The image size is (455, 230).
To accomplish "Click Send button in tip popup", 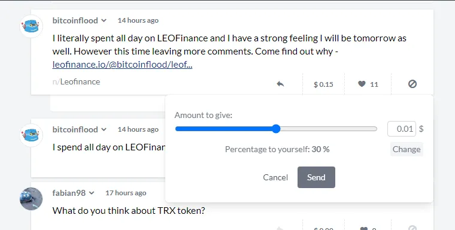I will point(316,177).
